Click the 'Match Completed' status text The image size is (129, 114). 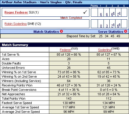[71, 18]
